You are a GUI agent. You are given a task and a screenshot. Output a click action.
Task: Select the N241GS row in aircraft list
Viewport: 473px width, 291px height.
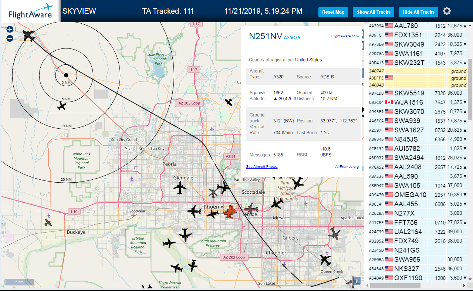pos(418,250)
